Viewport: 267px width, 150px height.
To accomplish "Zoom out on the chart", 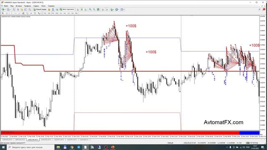I will tap(94, 10).
